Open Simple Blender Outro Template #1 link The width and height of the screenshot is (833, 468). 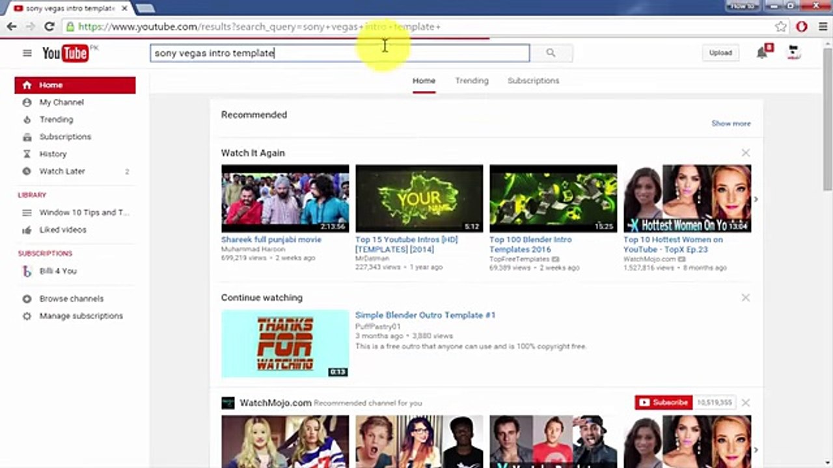(x=425, y=315)
